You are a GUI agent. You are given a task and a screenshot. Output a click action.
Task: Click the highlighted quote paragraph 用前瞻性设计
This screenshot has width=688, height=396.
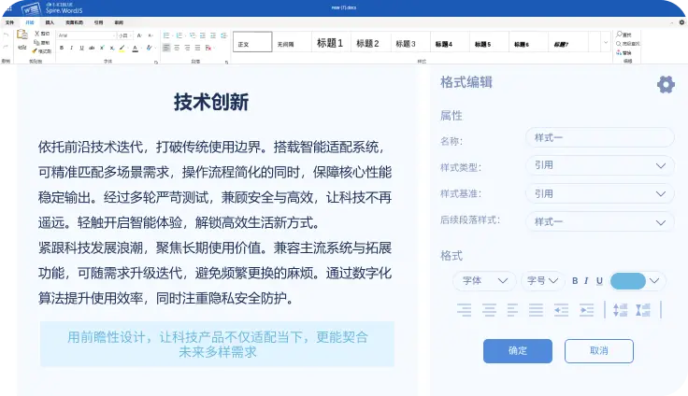click(217, 345)
